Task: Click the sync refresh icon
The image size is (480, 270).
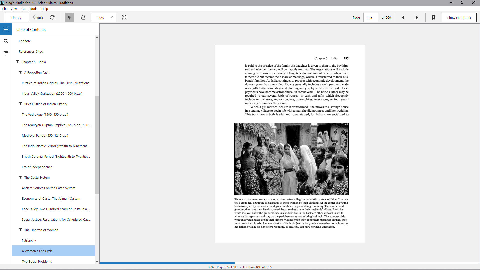Action: click(x=52, y=17)
